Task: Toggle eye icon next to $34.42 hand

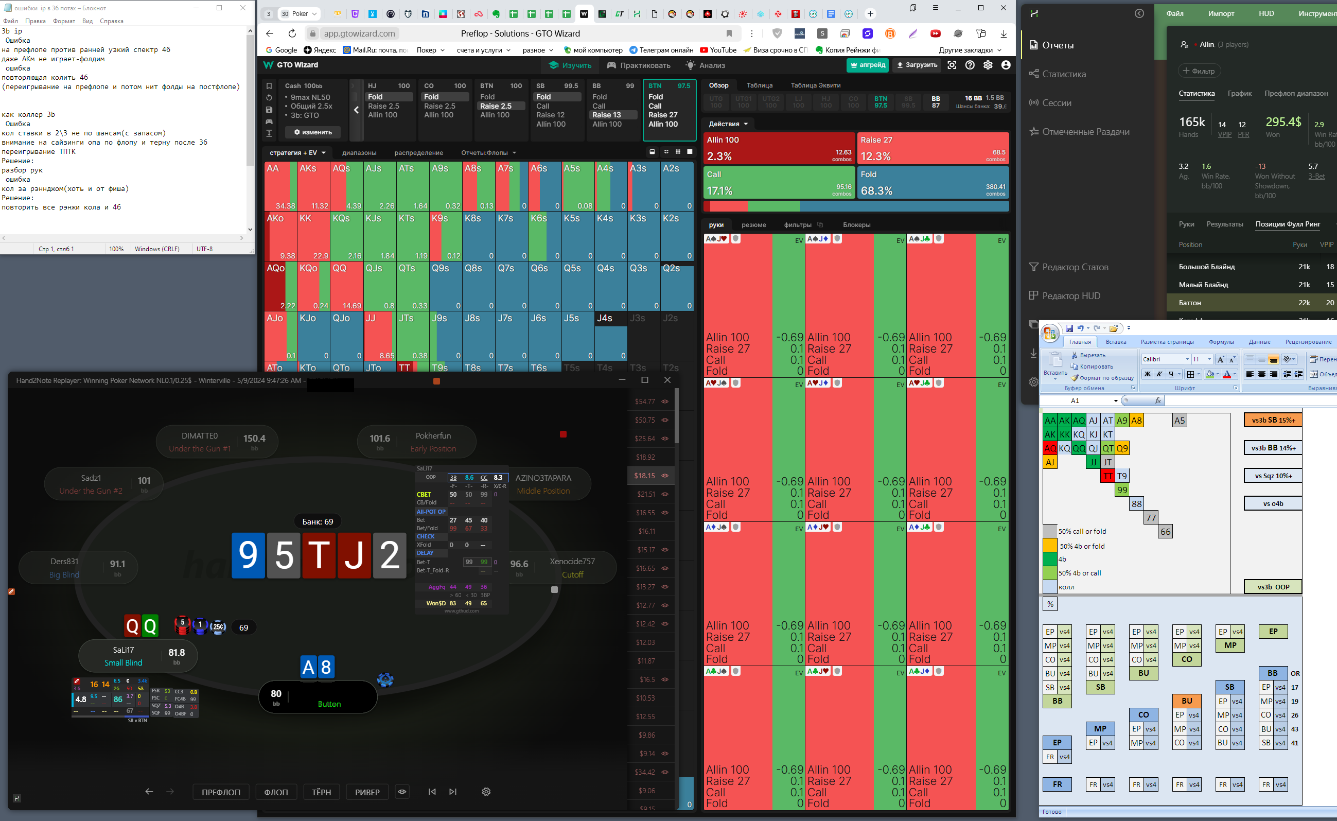Action: click(665, 772)
